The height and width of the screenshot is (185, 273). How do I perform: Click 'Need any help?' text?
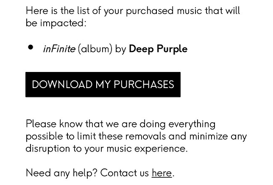61,173
